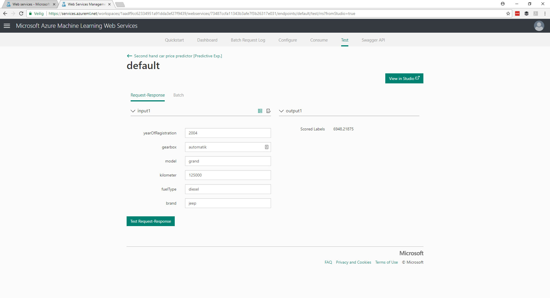550x298 pixels.
Task: Select the Test tab
Action: click(x=345, y=40)
